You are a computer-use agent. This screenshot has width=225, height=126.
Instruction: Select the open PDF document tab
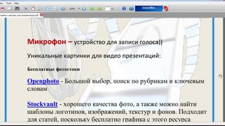click(20, 15)
